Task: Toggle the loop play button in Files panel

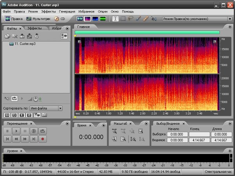Action: pos(14,99)
